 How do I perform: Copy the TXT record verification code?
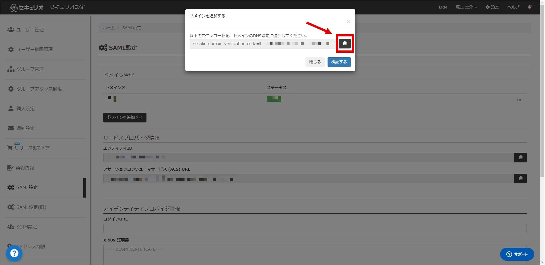(345, 44)
